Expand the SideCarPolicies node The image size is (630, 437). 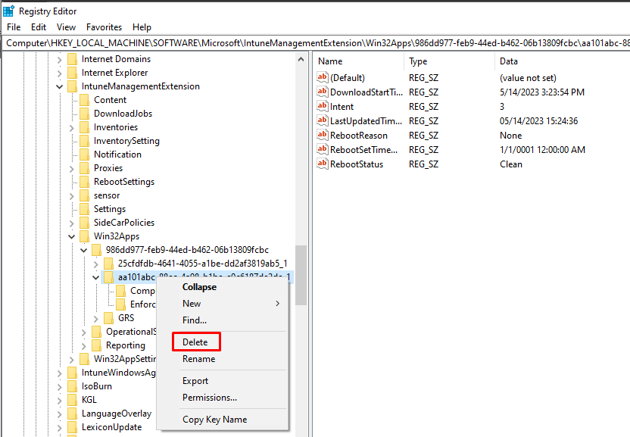coord(71,223)
